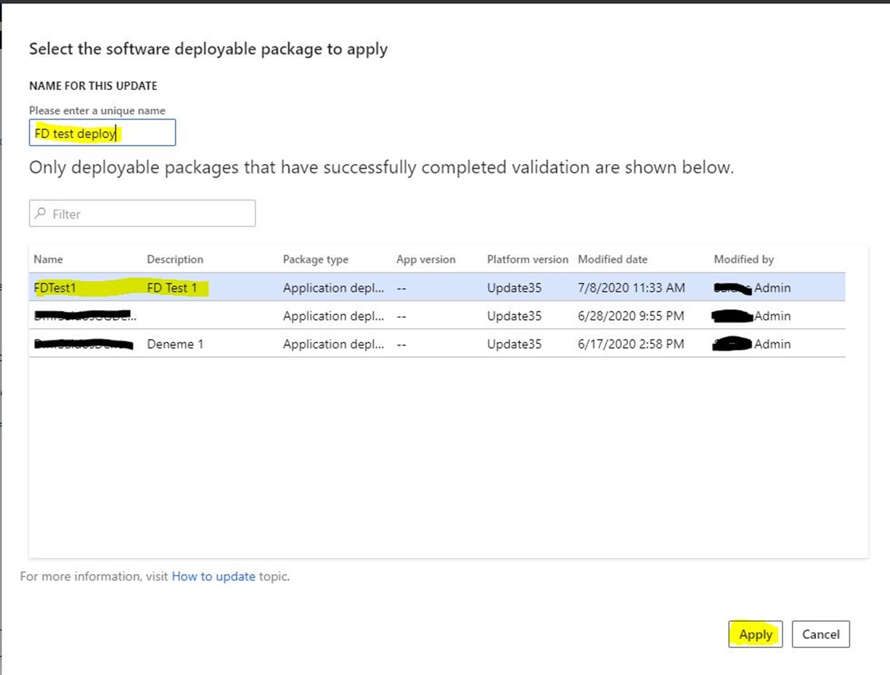Select the '6/28/2020 9:55 PM' modified date
This screenshot has width=890, height=675.
click(x=631, y=316)
